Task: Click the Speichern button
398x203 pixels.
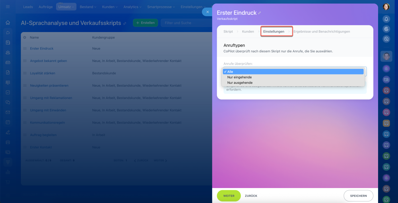Action: point(359,196)
